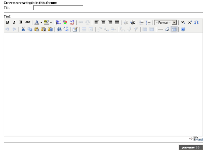Toggle table guidelines/visual aids
Image resolution: width=205 pixels, height=152 pixels.
click(174, 29)
